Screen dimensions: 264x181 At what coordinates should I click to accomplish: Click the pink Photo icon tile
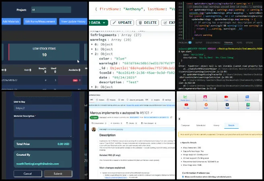pos(205,97)
